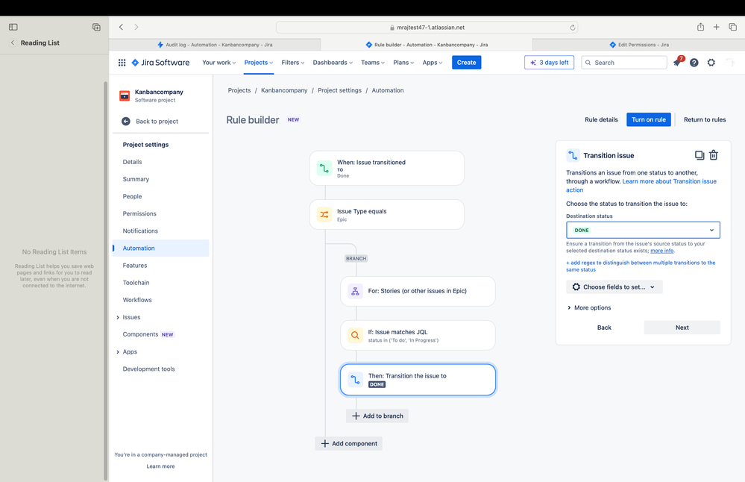Switch to Audit log browser tab
This screenshot has height=482, width=745.
pyautogui.click(x=215, y=45)
